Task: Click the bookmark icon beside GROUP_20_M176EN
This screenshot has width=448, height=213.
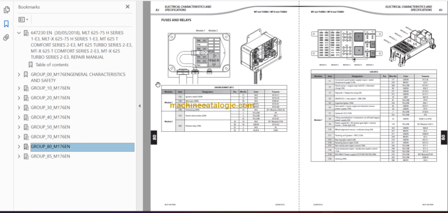Action: click(26, 98)
